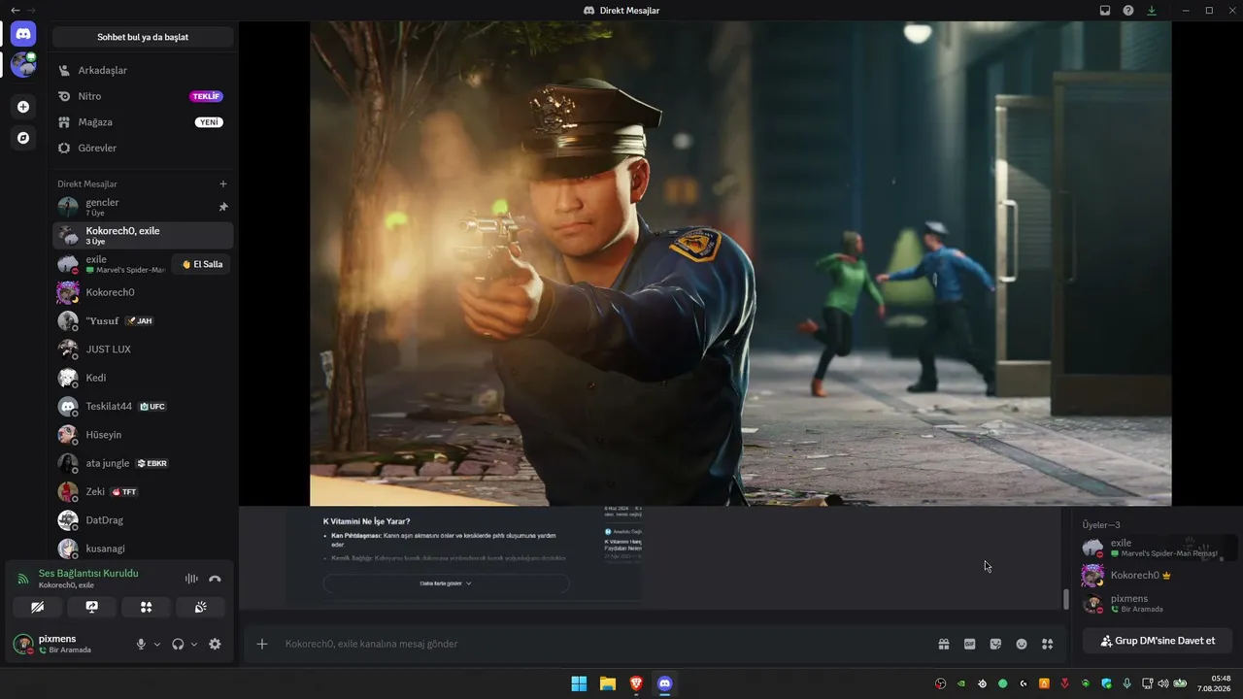Viewport: 1243px width, 699px height.
Task: Click Grup DM'sine Davet et button
Action: coord(1159,641)
